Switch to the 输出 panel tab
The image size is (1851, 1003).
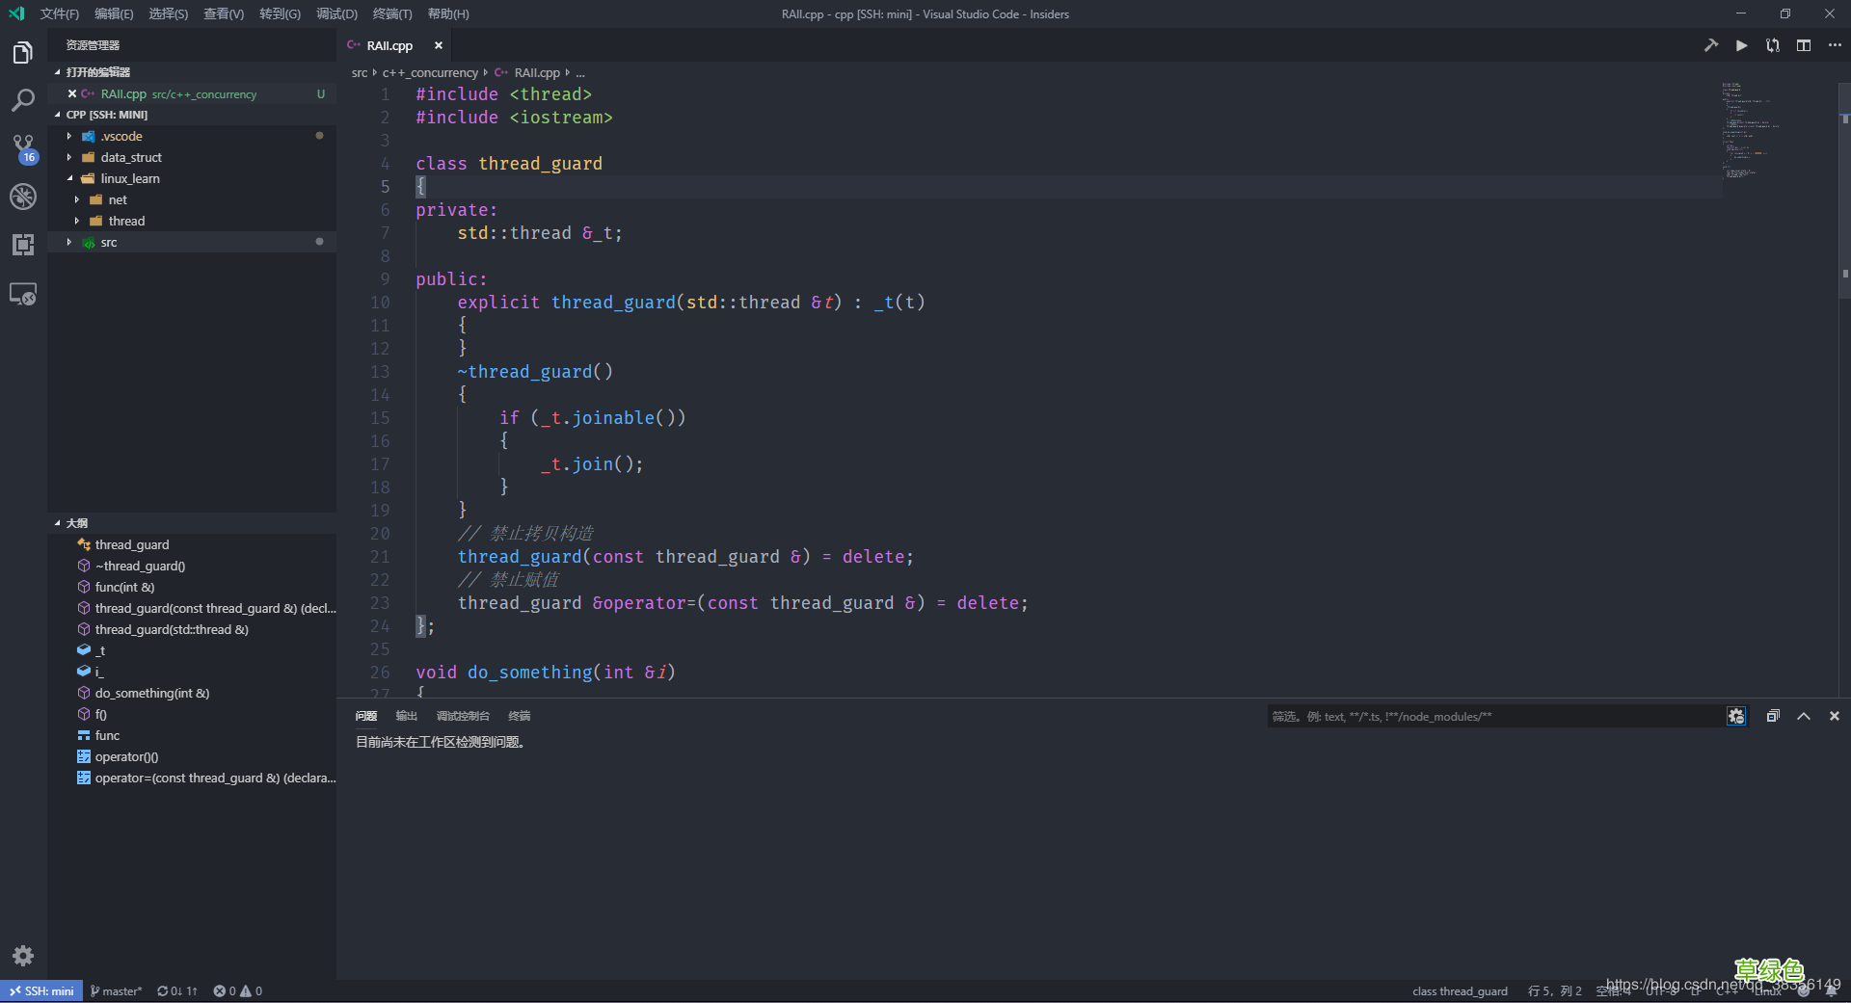tap(406, 716)
